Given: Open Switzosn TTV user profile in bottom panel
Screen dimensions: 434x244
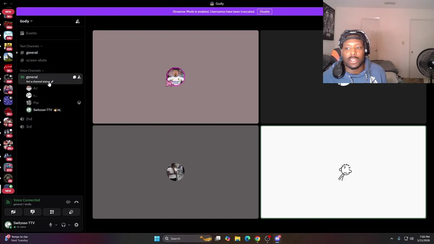Looking at the screenshot, I should point(24,225).
